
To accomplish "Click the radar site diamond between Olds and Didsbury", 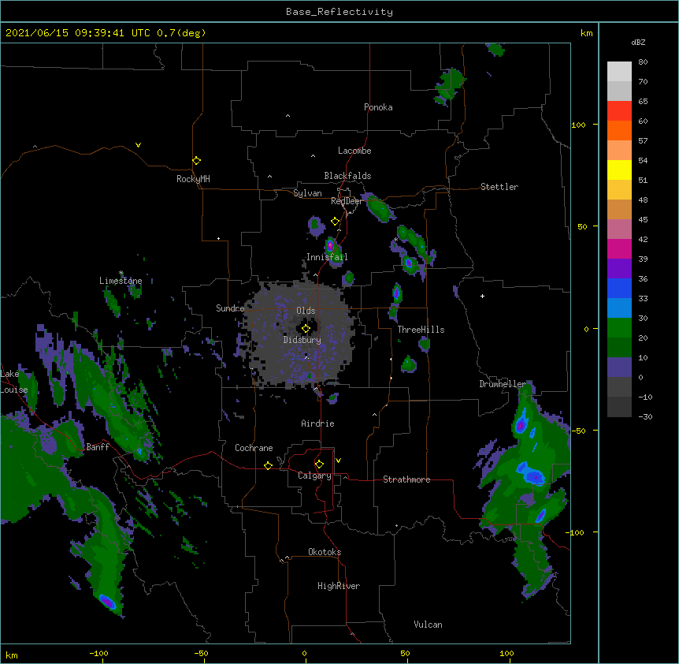I will tap(306, 329).
